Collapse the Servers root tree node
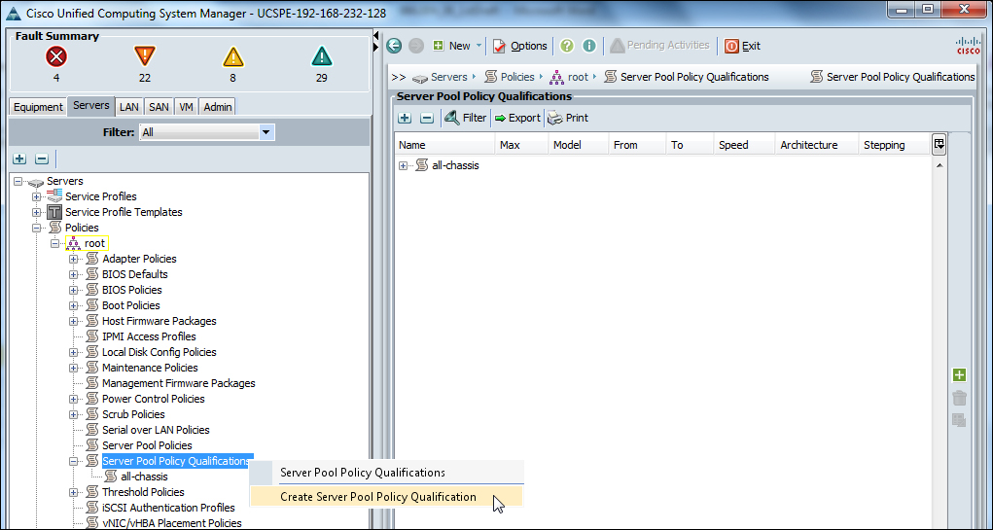This screenshot has width=993, height=530. click(18, 181)
